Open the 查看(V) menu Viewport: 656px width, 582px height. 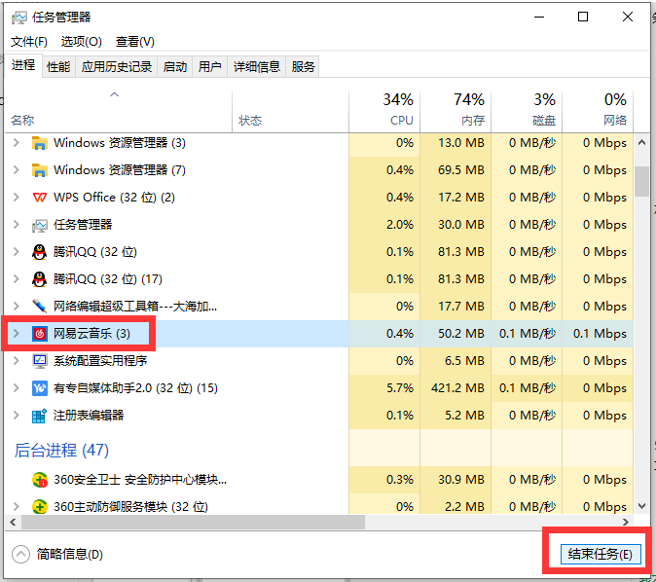[134, 42]
